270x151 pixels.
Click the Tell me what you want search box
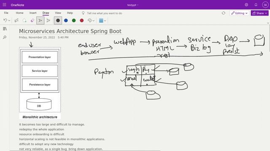pos(105,13)
